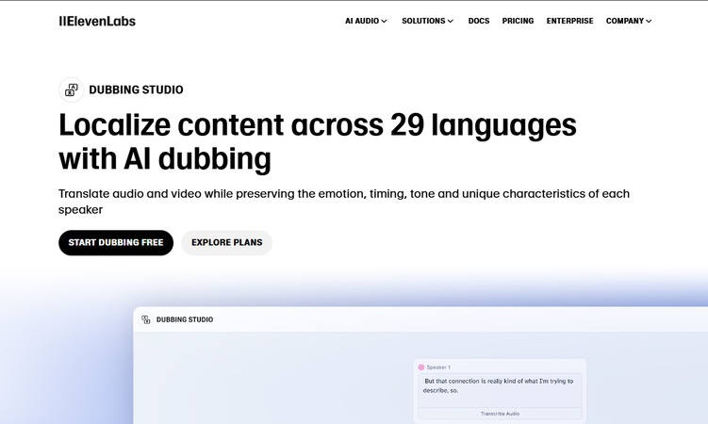Click the pink Speaker 1 avatar dot

tap(421, 367)
